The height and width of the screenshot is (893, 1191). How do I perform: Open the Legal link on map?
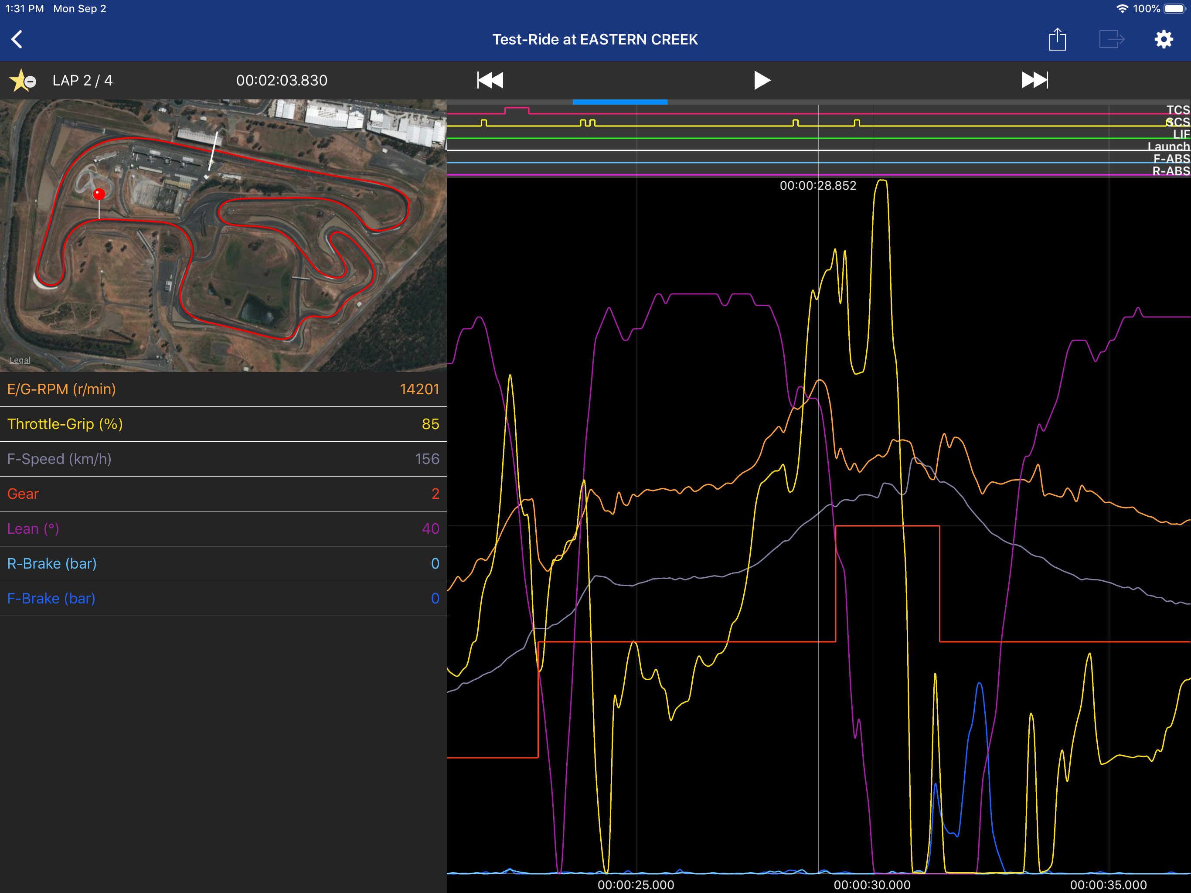pyautogui.click(x=20, y=360)
